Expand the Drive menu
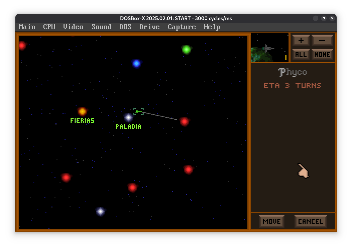352x249 pixels. point(149,27)
